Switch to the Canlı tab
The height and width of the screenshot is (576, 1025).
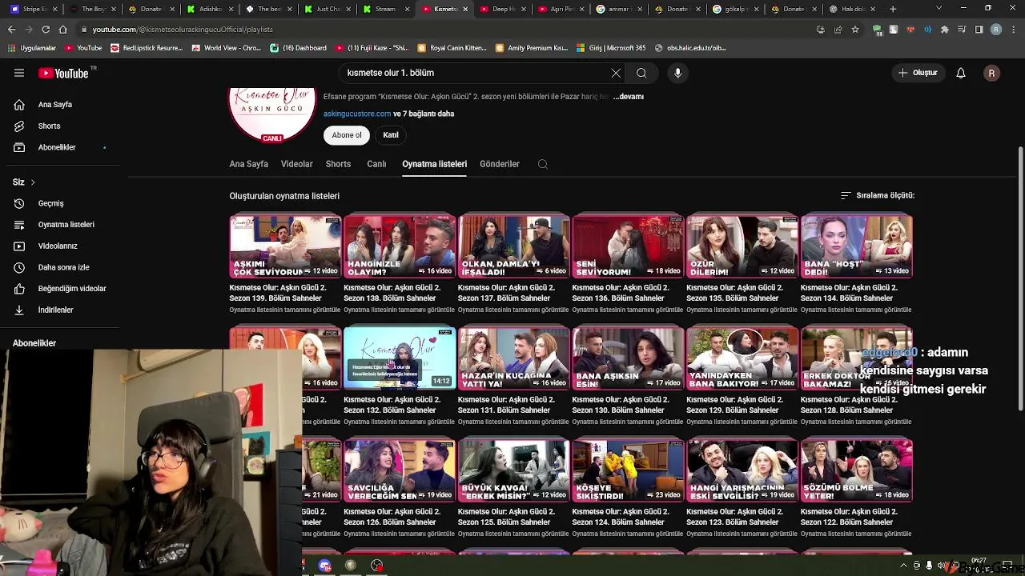click(x=376, y=164)
